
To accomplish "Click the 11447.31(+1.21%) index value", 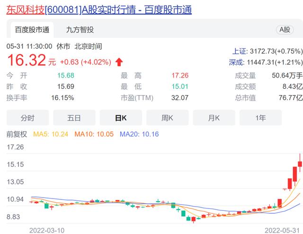I will [275, 62].
